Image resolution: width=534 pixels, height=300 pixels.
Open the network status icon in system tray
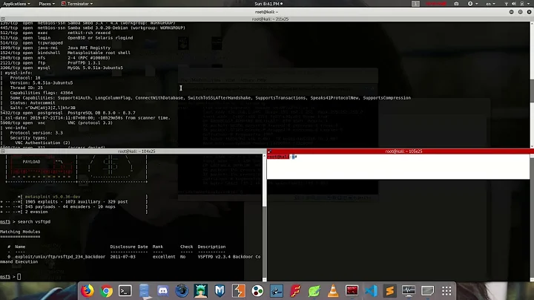(506, 4)
